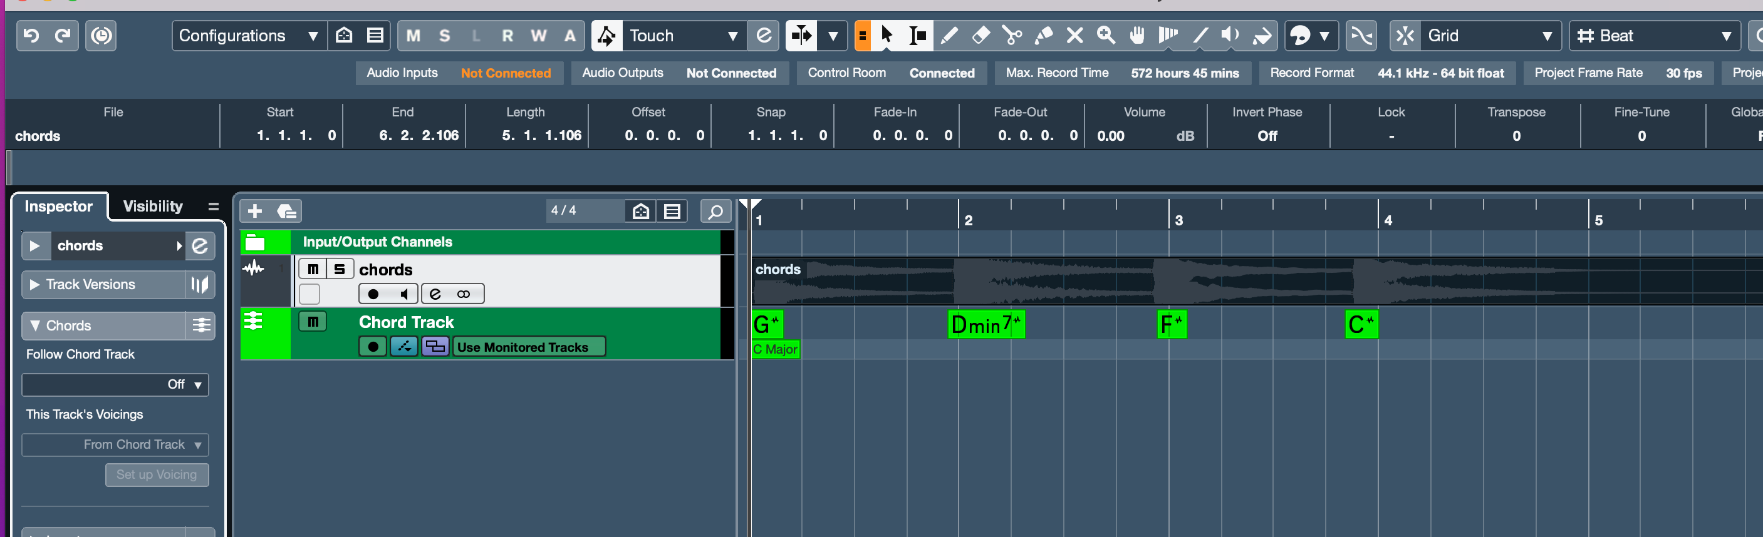Open Follow Chord Track Off dropdown

coord(115,384)
